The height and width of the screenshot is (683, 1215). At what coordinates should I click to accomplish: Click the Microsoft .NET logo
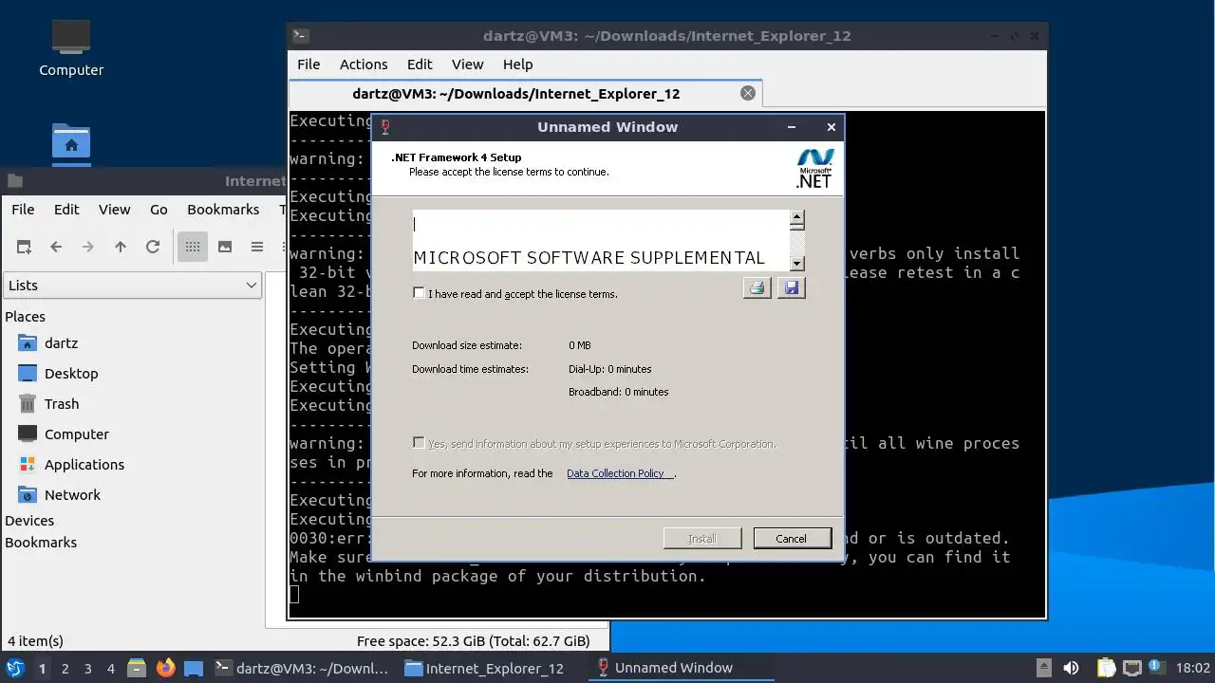pyautogui.click(x=814, y=169)
